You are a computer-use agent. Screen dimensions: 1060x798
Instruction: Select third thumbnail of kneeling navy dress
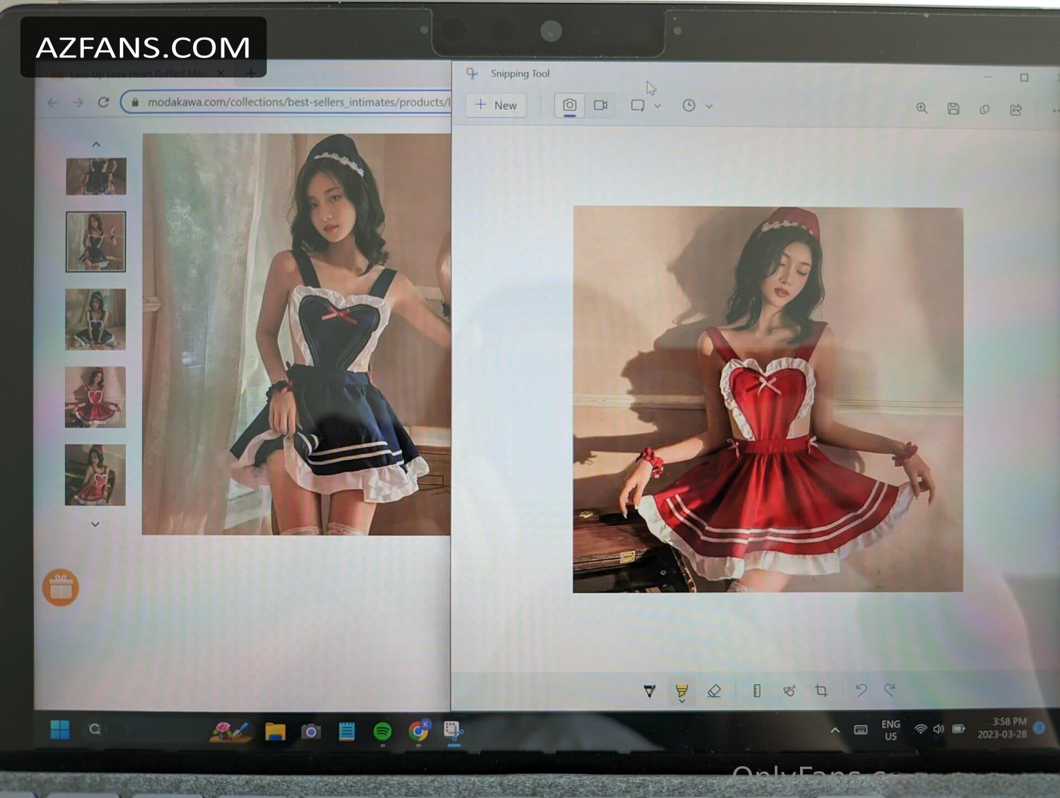click(x=96, y=320)
